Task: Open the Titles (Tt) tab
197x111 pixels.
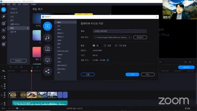Action: point(3,30)
